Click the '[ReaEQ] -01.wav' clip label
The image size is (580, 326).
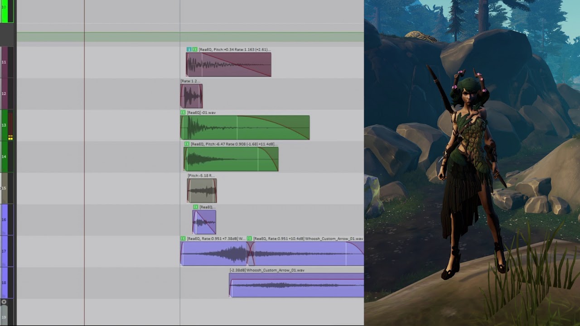(201, 112)
